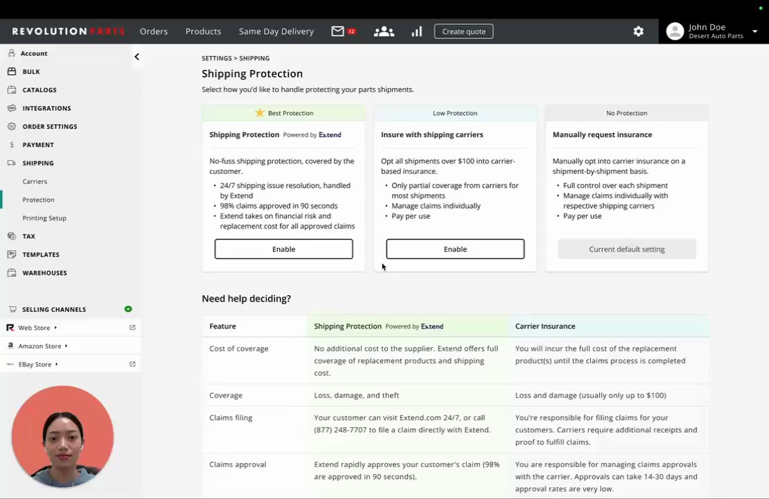This screenshot has width=769, height=499.
Task: Open the mail inbox icon
Action: [x=337, y=31]
